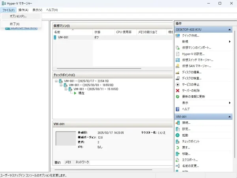Select the VM-001 row in virtual machines
The width and height of the screenshot is (237, 178).
tap(113, 37)
